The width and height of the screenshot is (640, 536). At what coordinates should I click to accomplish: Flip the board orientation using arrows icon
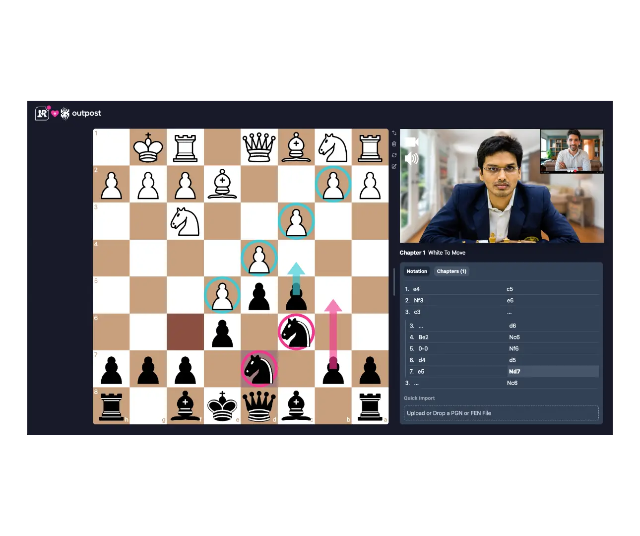point(394,133)
